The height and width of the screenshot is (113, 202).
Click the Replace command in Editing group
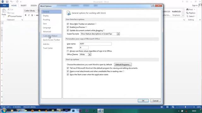click(191, 13)
